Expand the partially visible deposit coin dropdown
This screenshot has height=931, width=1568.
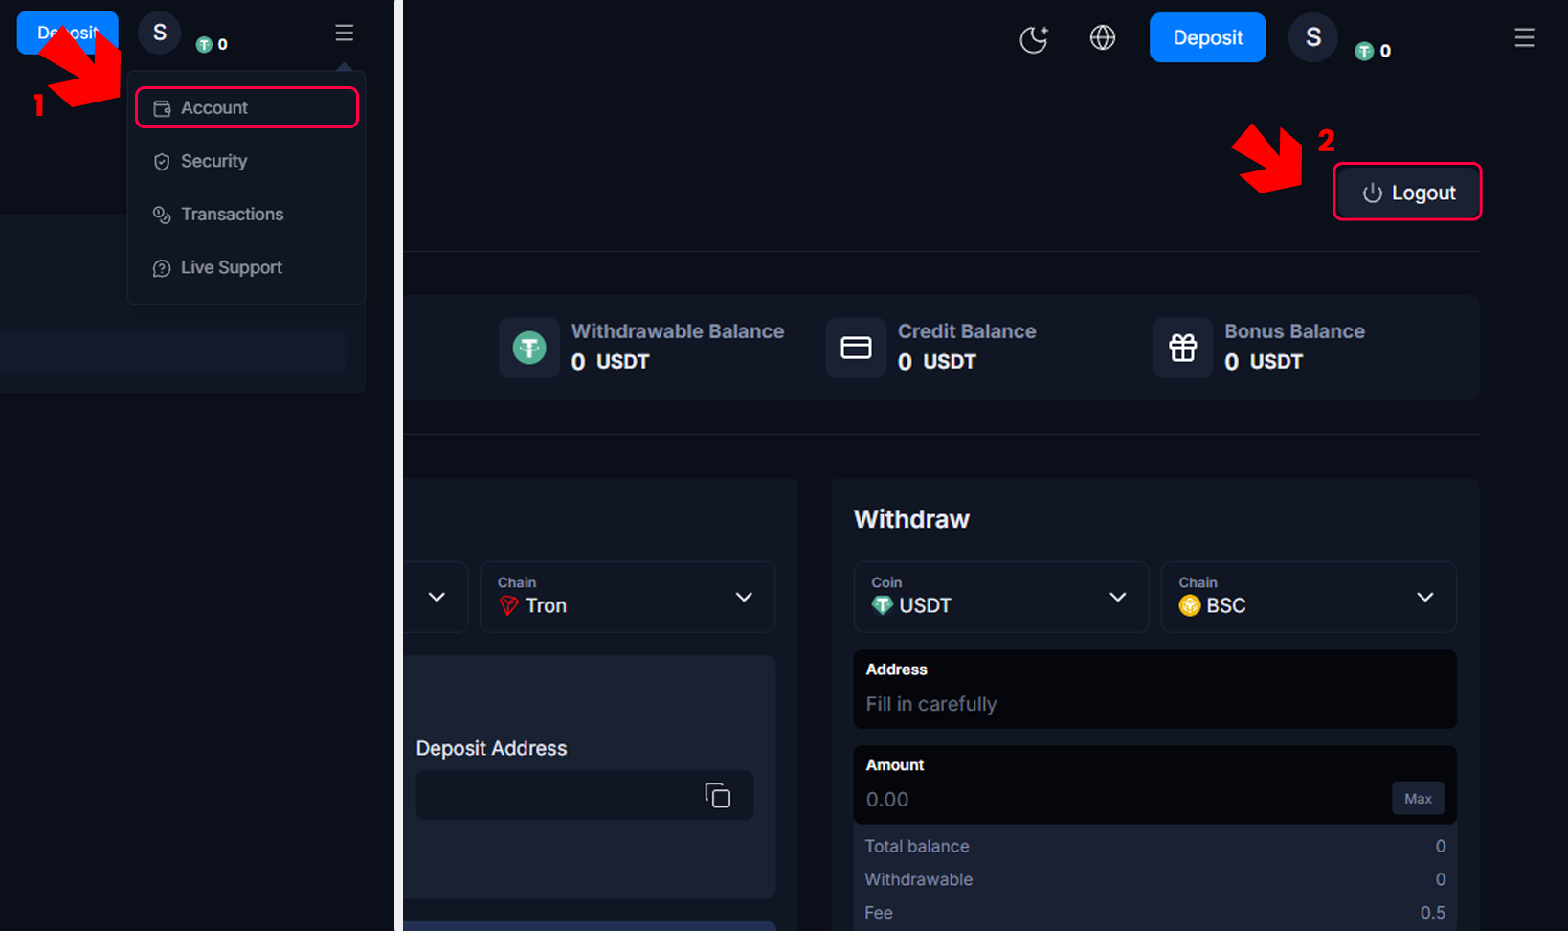(x=436, y=597)
